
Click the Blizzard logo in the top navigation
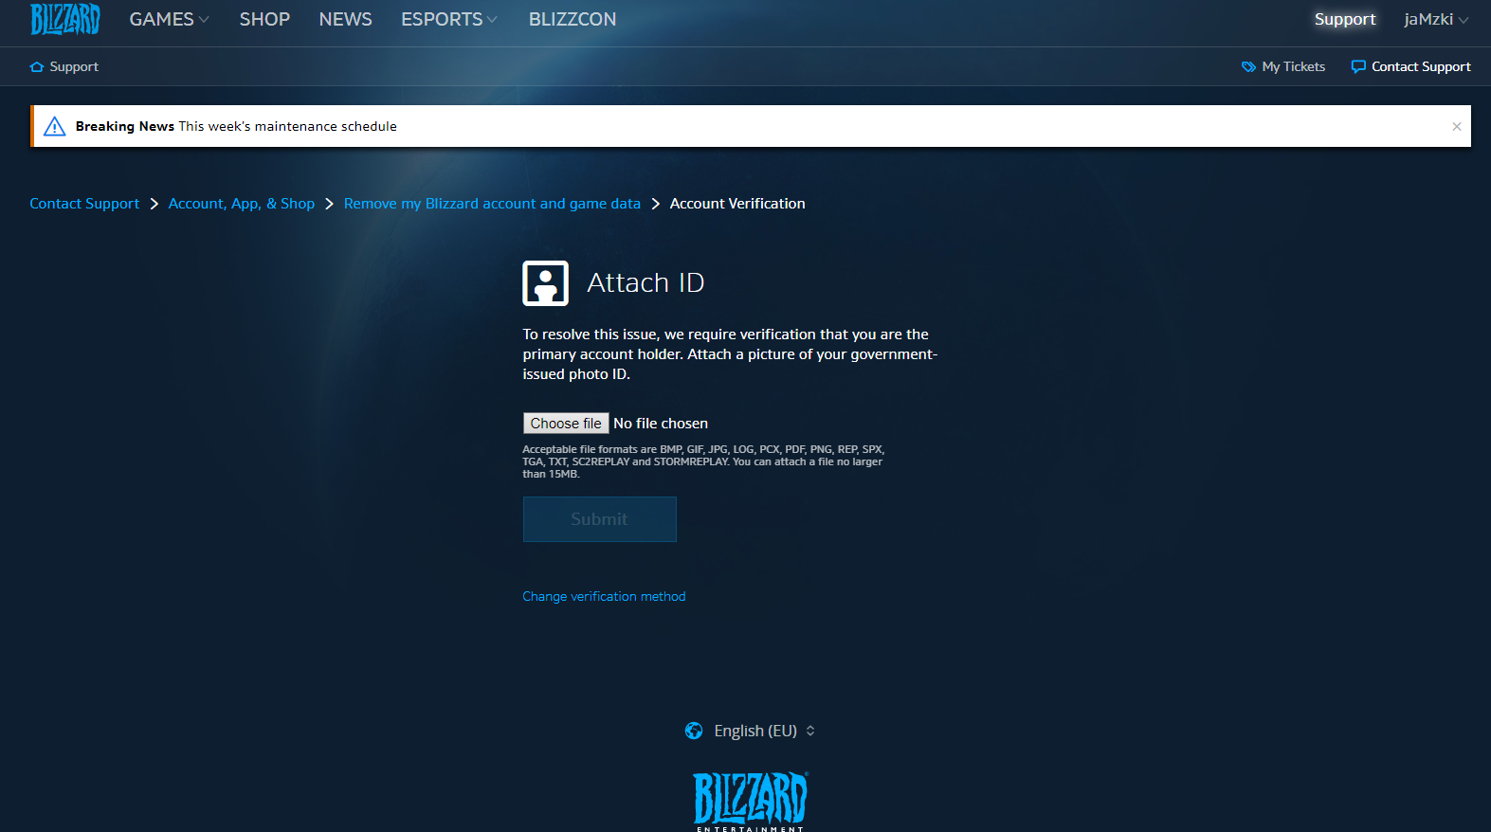[65, 19]
